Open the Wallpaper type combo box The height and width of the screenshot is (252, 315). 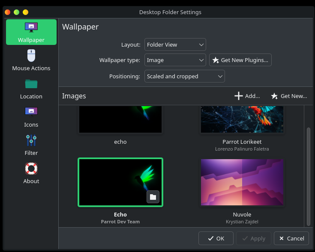pyautogui.click(x=175, y=60)
